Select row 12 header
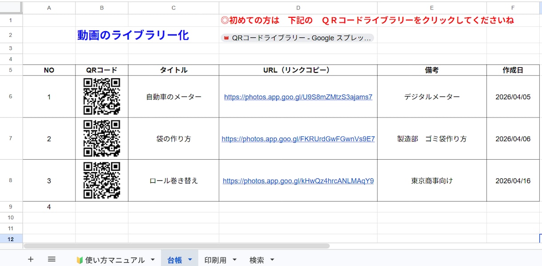The image size is (542, 266). 11,239
